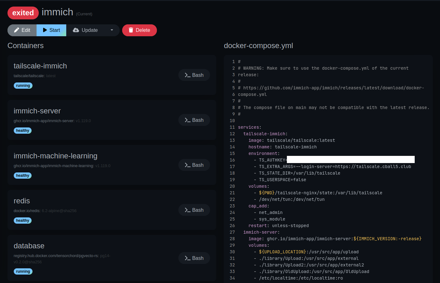Click the 'docker-compose.yml' heading
The image size is (440, 283).
click(258, 46)
